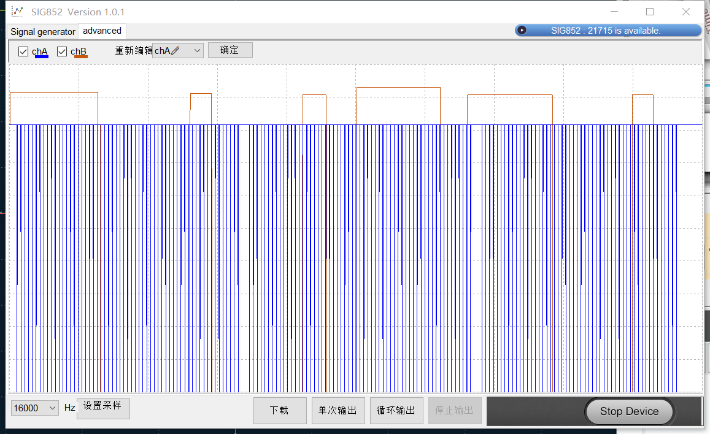Click the Stop Device button
Screen dimensions: 710x434
coord(630,411)
